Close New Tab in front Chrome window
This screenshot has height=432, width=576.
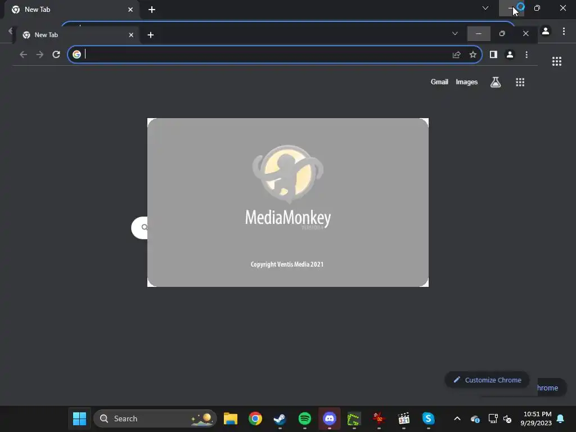pyautogui.click(x=131, y=35)
